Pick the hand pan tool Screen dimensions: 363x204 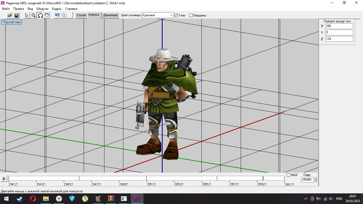tap(47, 15)
